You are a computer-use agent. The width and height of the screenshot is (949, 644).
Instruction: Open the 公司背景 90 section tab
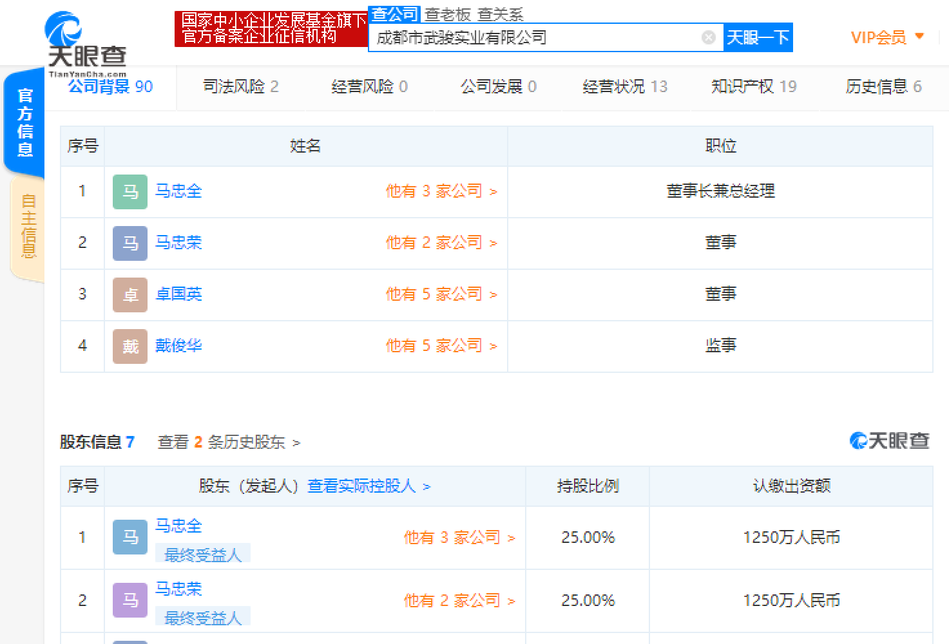click(111, 86)
